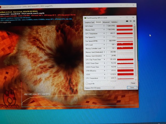The image size is (166, 124).
Task: Click the FurMark title bar icon
Action: pyautogui.click(x=0, y=7)
